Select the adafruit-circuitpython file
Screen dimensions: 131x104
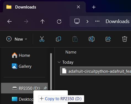(96, 71)
